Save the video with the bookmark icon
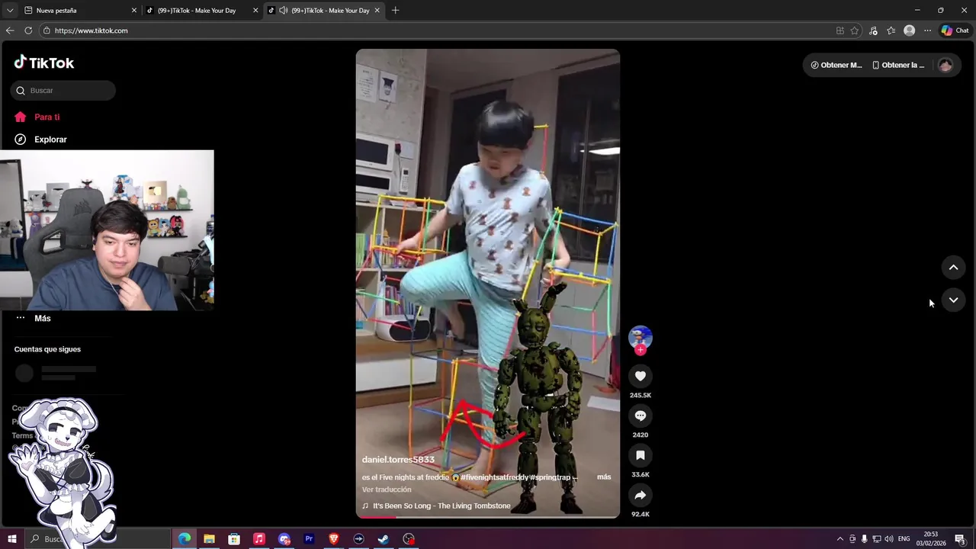The height and width of the screenshot is (549, 976). point(640,455)
